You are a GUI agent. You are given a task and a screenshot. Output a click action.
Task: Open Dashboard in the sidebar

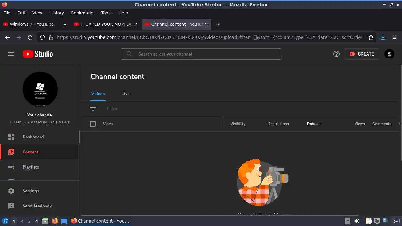(x=39, y=137)
